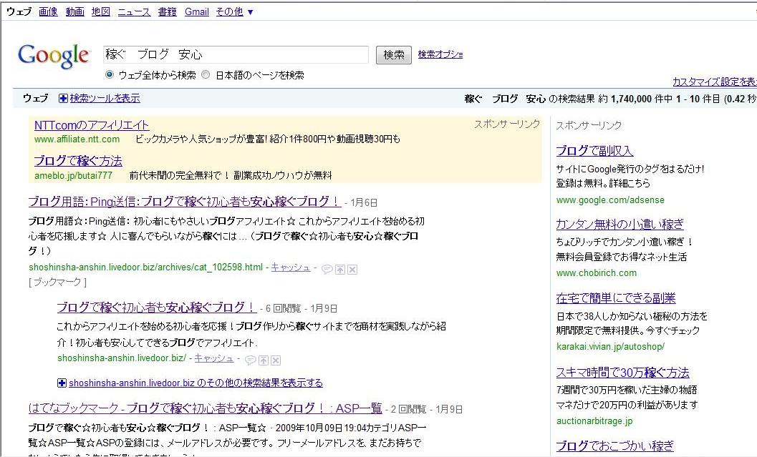The image size is (757, 457).
Task: Open the その他 dropdown in top bar
Action: click(234, 11)
